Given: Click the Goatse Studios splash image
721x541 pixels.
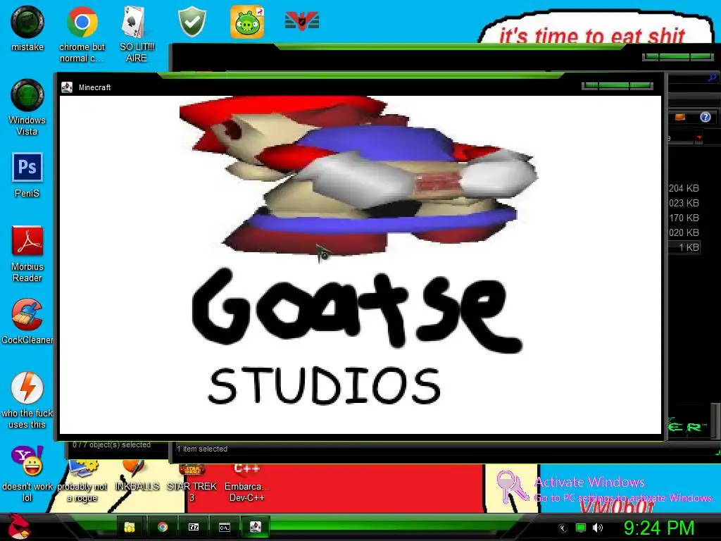Looking at the screenshot, I should pyautogui.click(x=360, y=265).
